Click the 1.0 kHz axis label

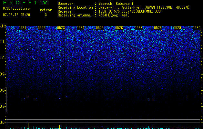click(3, 58)
